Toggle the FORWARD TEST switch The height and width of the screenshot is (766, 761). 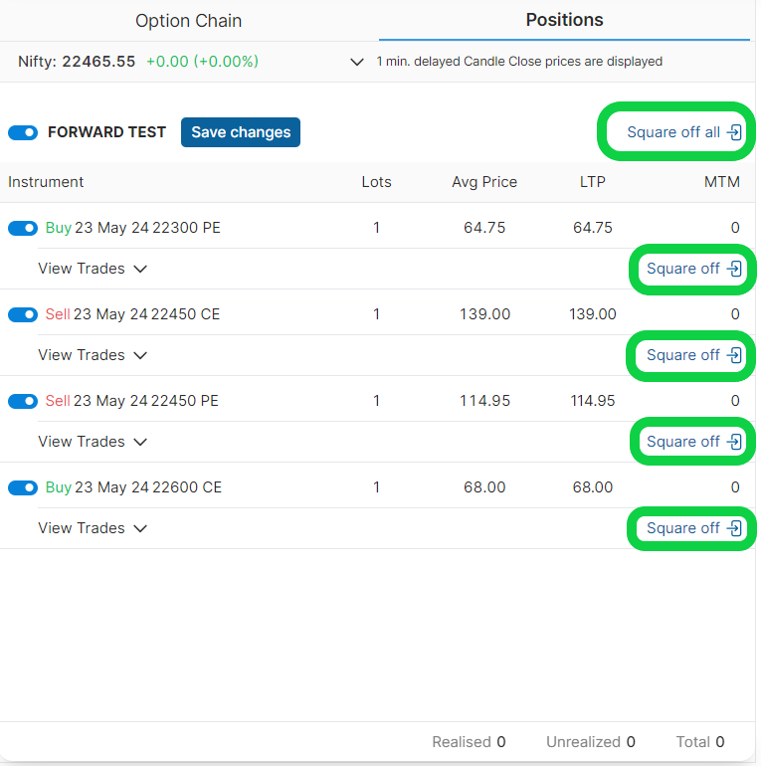(23, 132)
